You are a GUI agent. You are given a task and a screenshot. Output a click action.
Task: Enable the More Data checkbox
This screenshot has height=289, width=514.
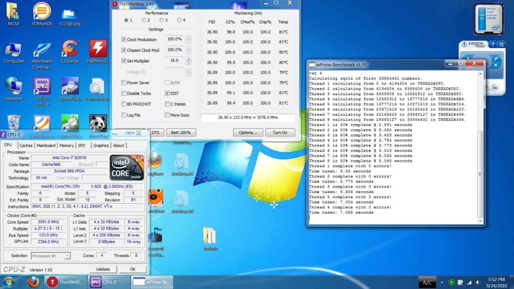167,115
